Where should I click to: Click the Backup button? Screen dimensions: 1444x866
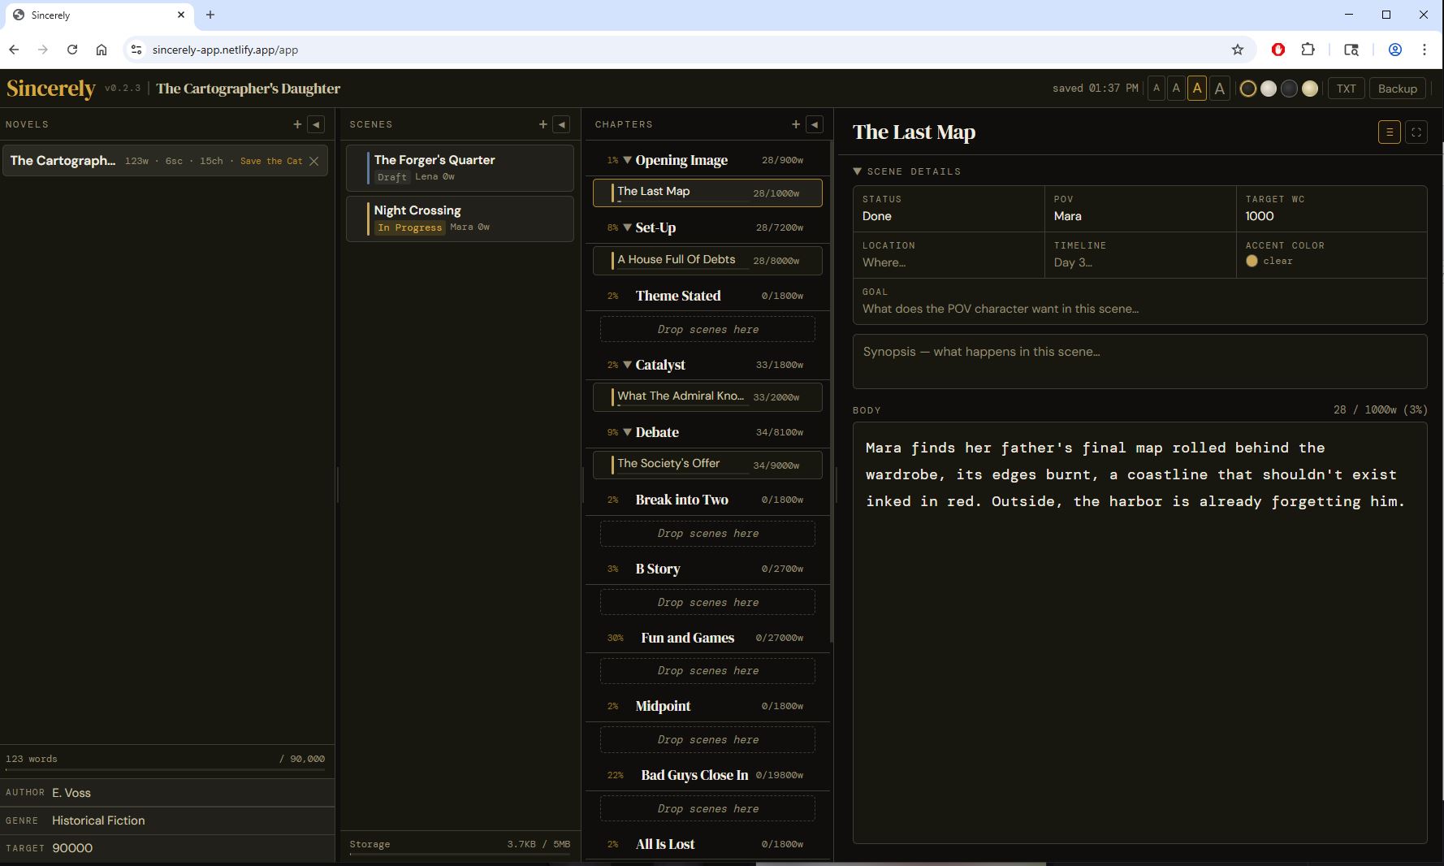1397,89
